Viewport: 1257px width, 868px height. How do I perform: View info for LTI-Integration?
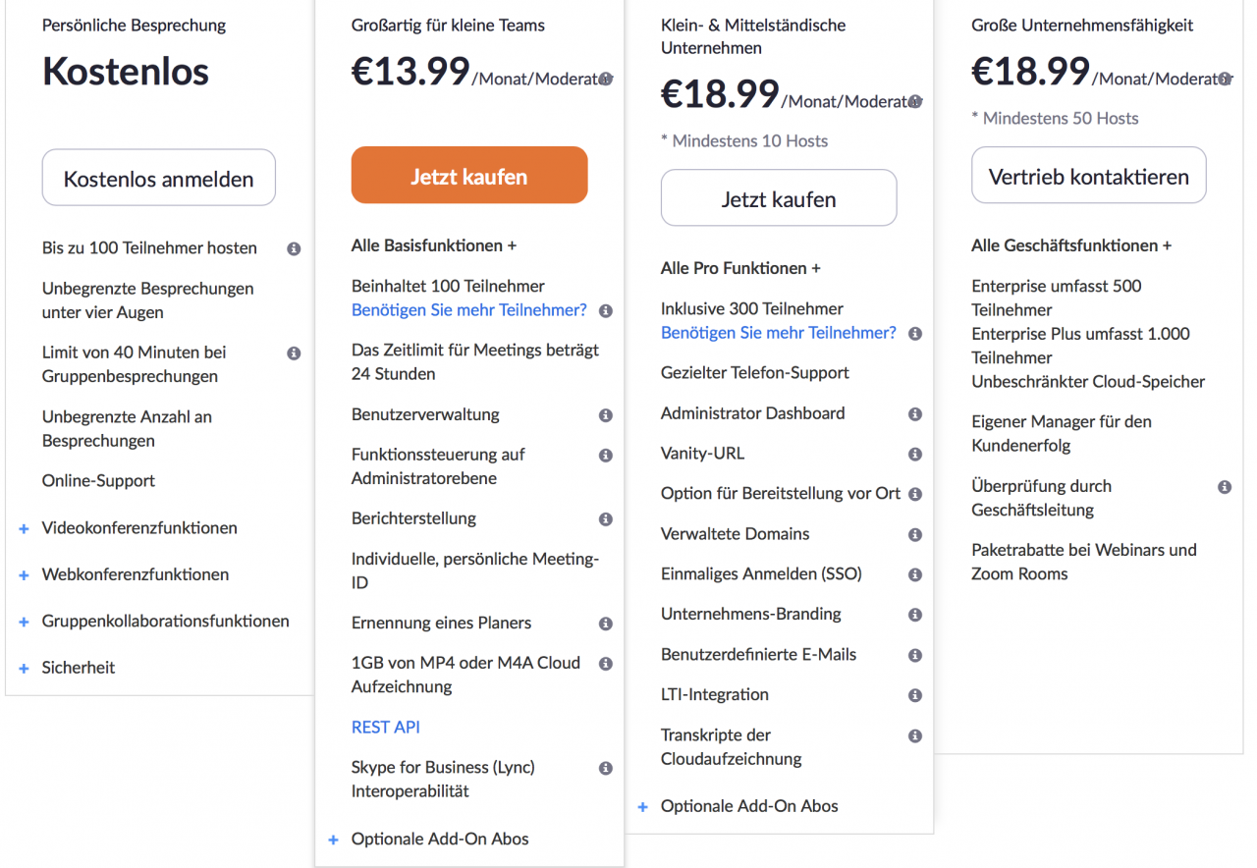coord(915,695)
